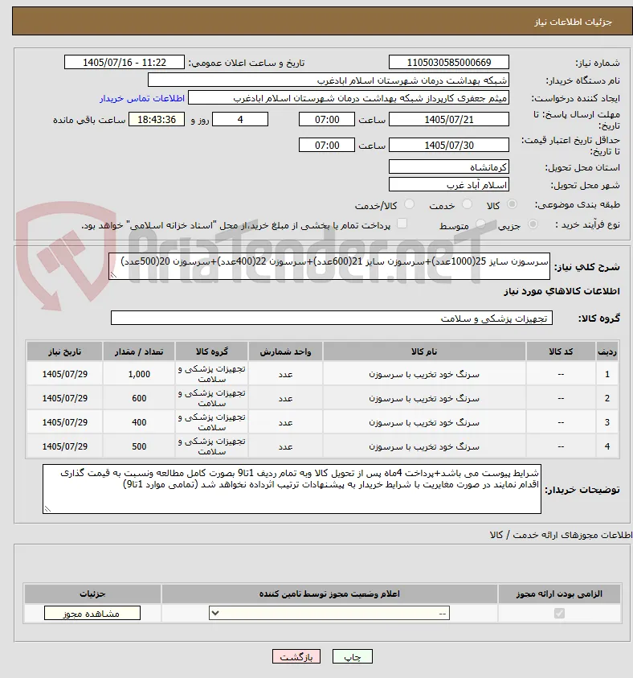Click the نام کالا column header
Screen dimensions: 633x678
(424, 351)
